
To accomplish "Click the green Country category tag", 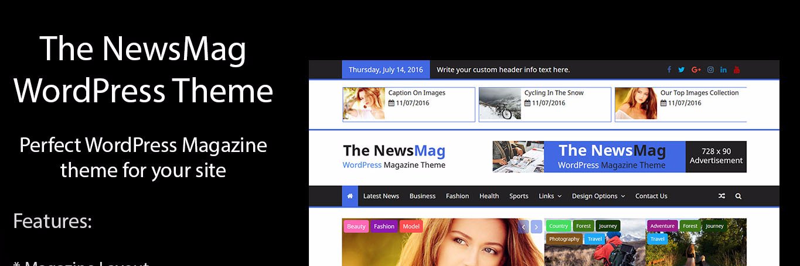I will pyautogui.click(x=559, y=226).
